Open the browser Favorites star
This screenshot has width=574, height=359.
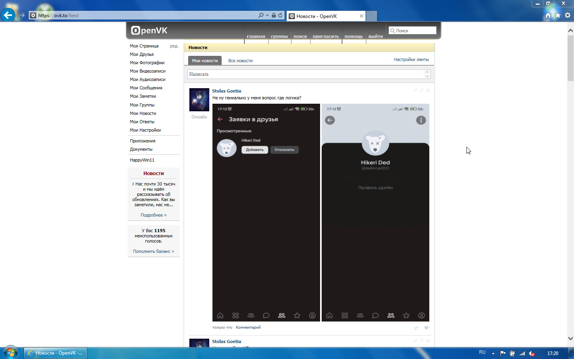coord(558,15)
